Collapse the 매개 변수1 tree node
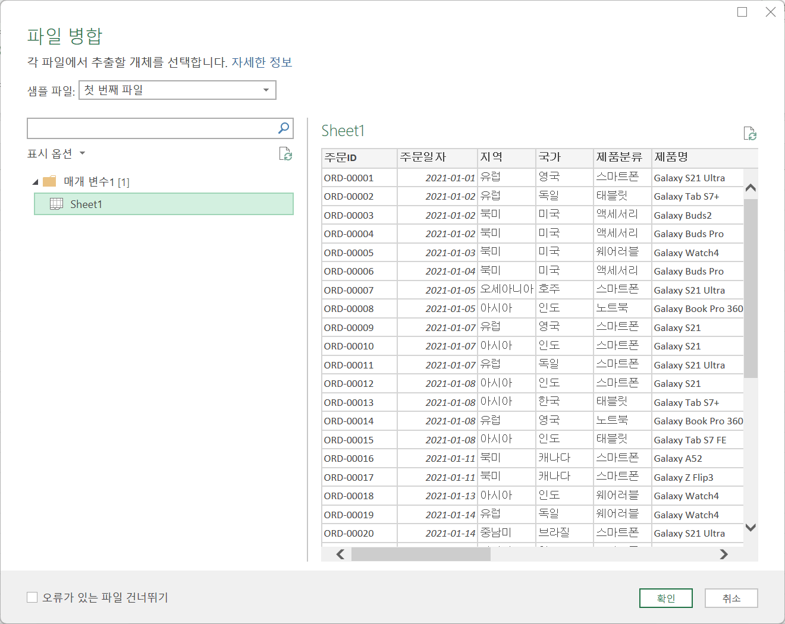 pyautogui.click(x=35, y=182)
